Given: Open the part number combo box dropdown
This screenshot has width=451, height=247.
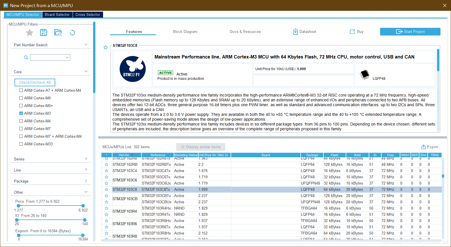Looking at the screenshot, I should pos(67,57).
